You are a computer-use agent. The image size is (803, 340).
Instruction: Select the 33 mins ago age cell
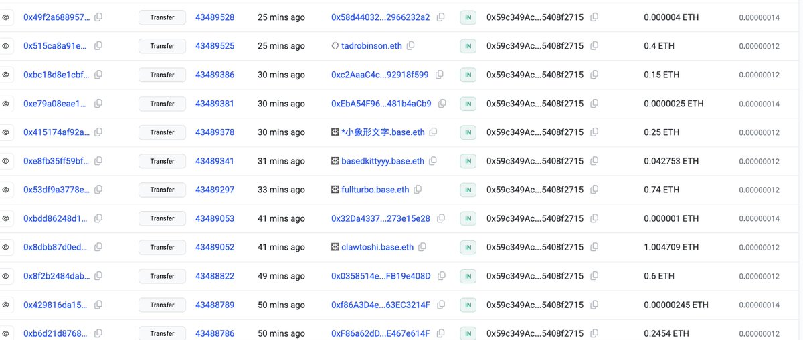pyautogui.click(x=281, y=190)
